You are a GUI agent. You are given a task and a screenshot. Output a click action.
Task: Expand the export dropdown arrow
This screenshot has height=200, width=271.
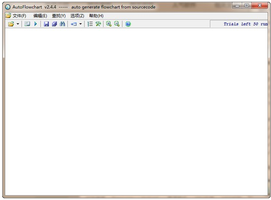pos(80,24)
